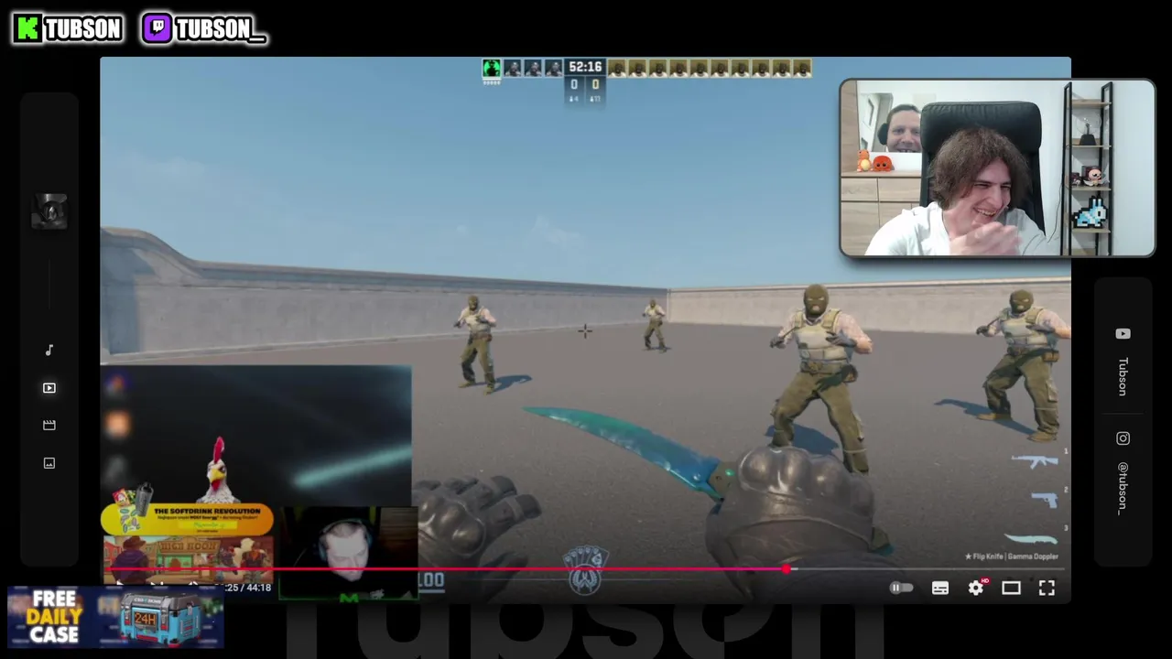Screen dimensions: 1172x659
Task: Enter fullscreen using the fullscreen icon
Action: tap(1047, 588)
